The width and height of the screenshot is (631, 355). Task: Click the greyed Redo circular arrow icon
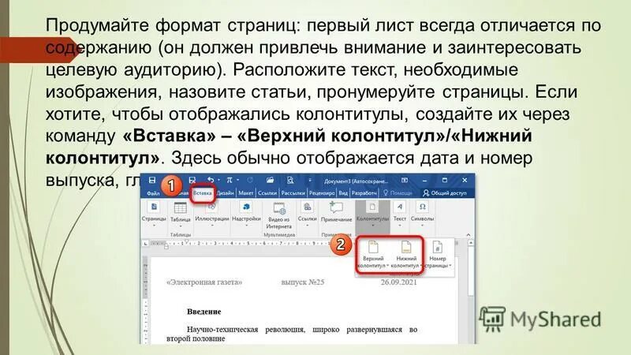pyautogui.click(x=250, y=180)
